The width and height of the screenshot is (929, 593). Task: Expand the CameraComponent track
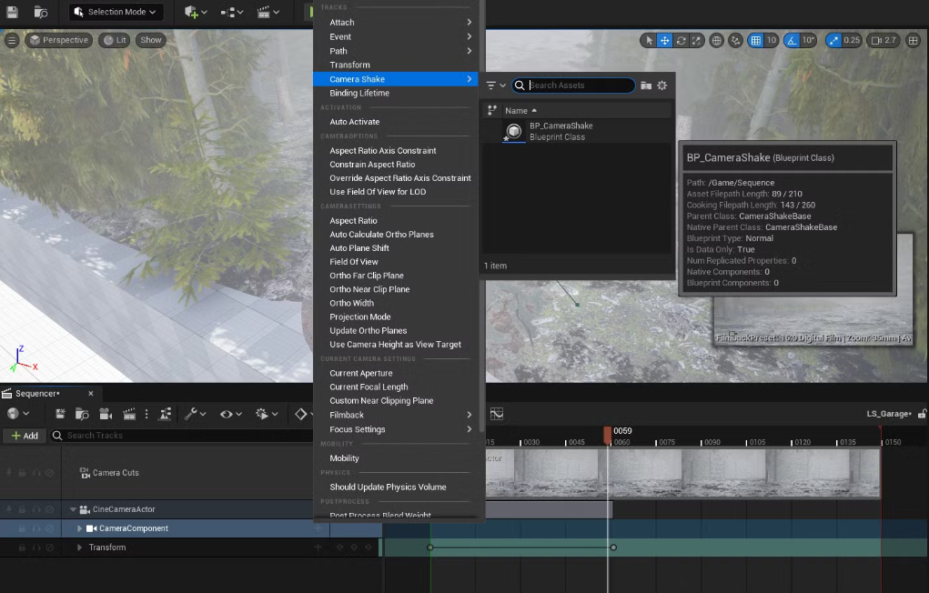(x=79, y=528)
